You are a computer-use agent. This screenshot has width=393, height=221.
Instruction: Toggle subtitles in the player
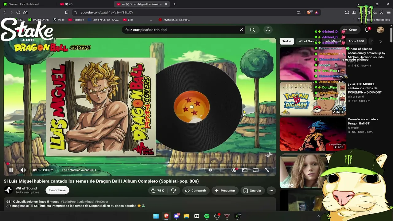tap(223, 170)
